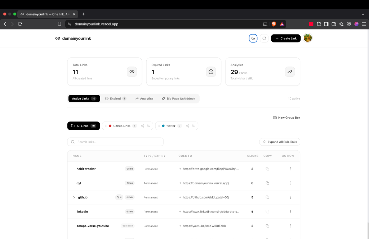Click the browser address bar
369x239 pixels.
[x=165, y=24]
